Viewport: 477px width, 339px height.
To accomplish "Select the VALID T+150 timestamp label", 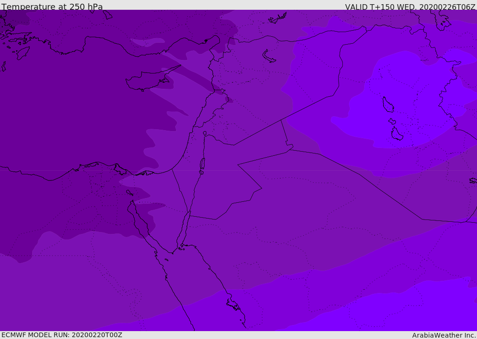I will pyautogui.click(x=410, y=7).
